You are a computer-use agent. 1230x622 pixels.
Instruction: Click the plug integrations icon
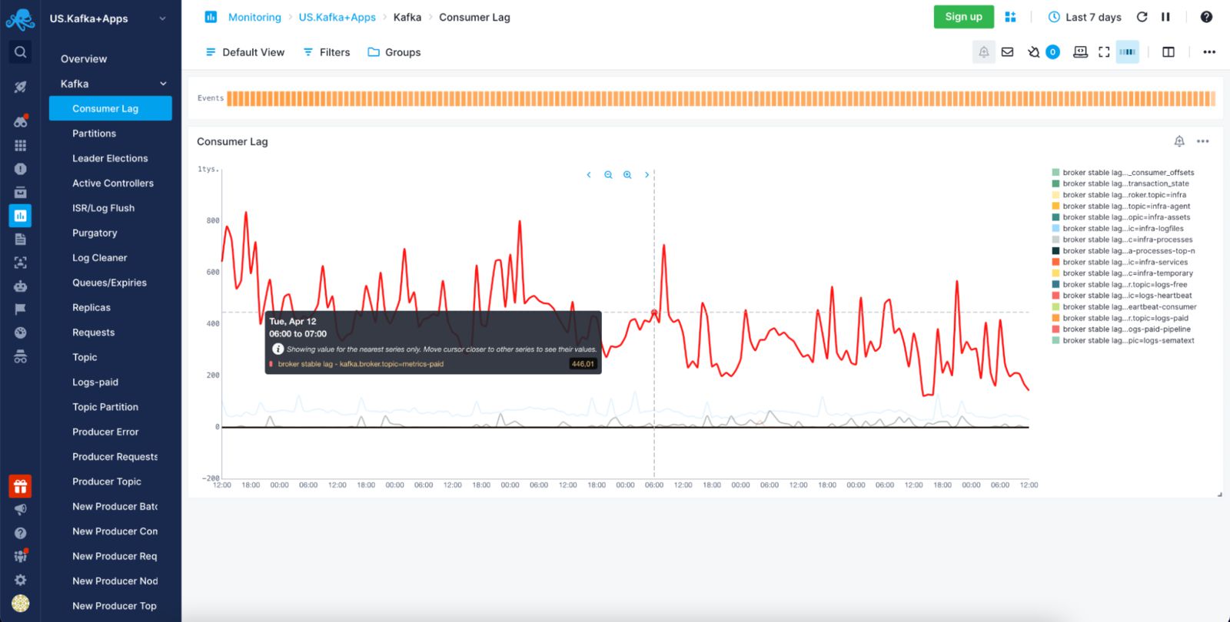(x=1033, y=52)
